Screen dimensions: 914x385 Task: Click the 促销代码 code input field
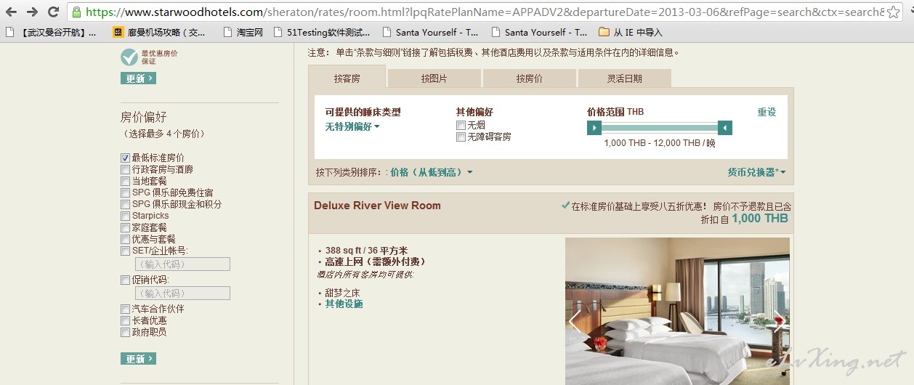pos(182,293)
